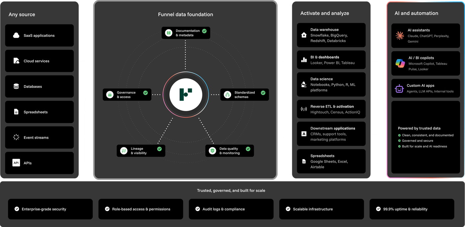Click the Documentation & metadata book icon

[x=169, y=33]
